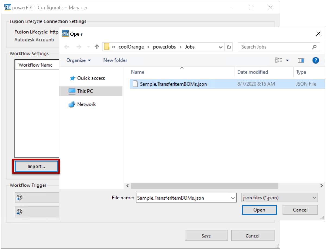Click Import button in Workflow Settings
327x250 pixels.
(36, 167)
